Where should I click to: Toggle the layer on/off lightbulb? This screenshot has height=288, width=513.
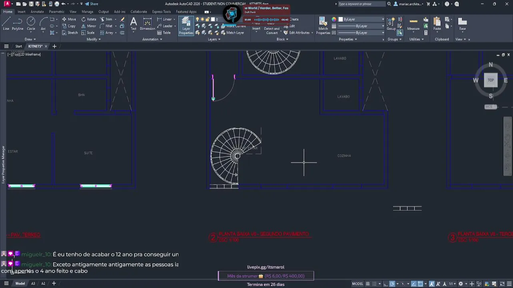(x=197, y=19)
